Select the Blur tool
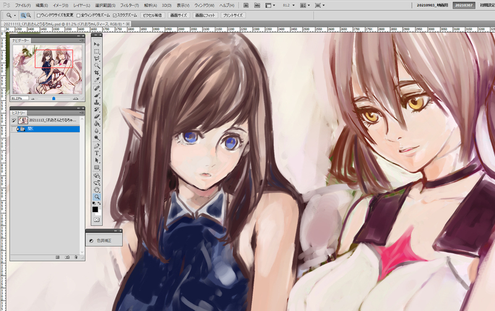This screenshot has height=311, width=495. (x=97, y=130)
